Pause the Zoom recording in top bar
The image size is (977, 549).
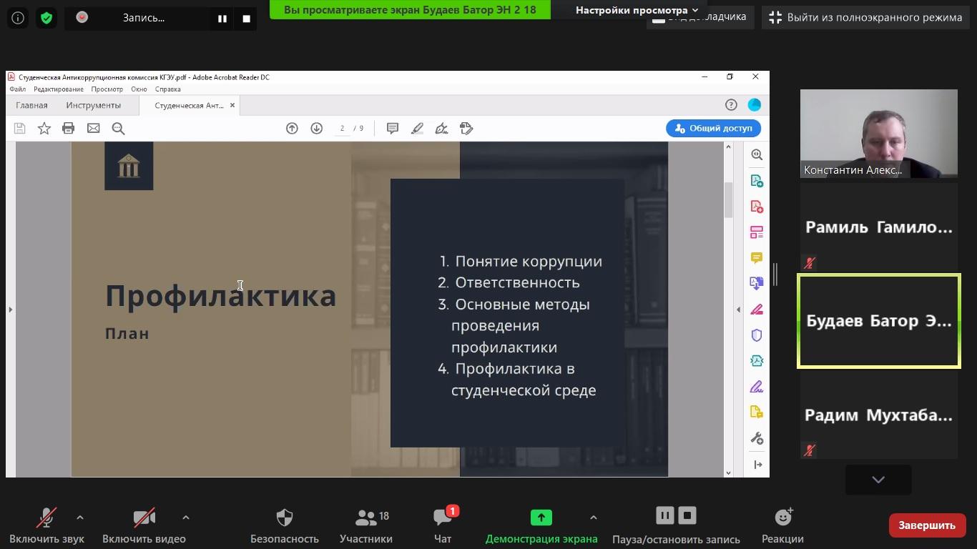point(222,19)
